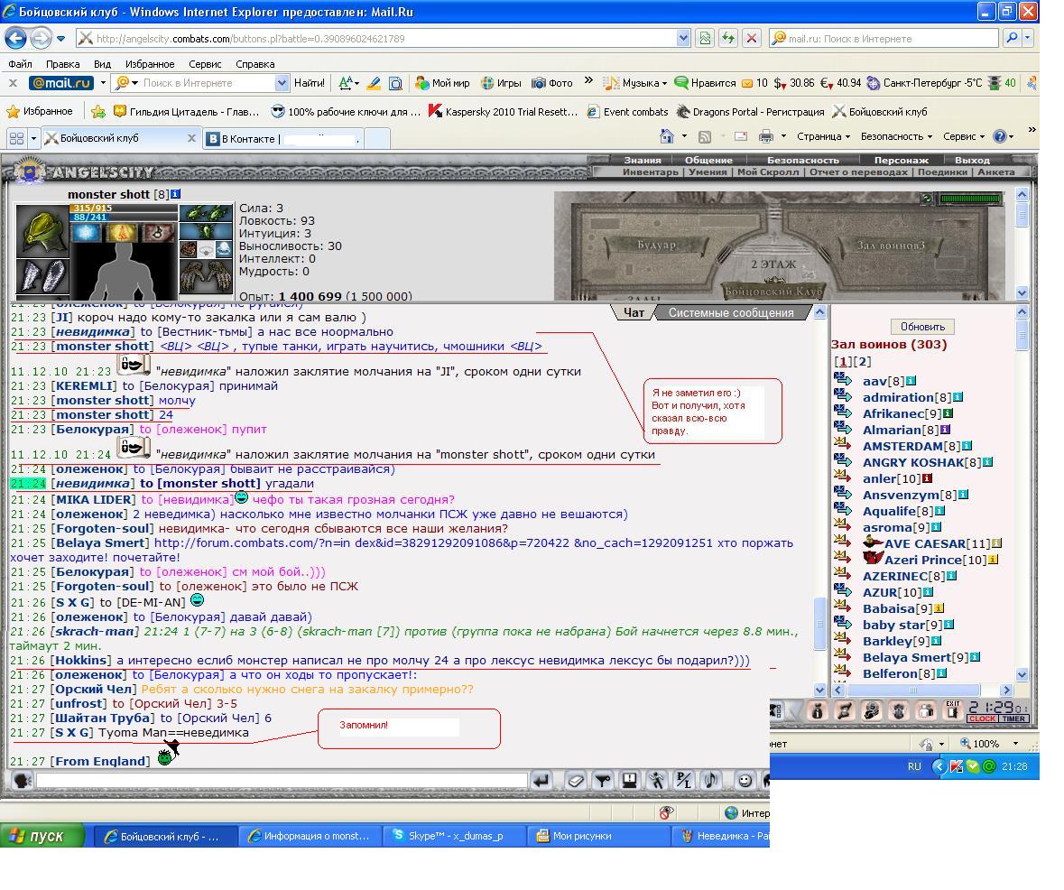Open Фото camera toolbar item
Image resolution: width=1064 pixels, height=890 pixels.
click(552, 83)
